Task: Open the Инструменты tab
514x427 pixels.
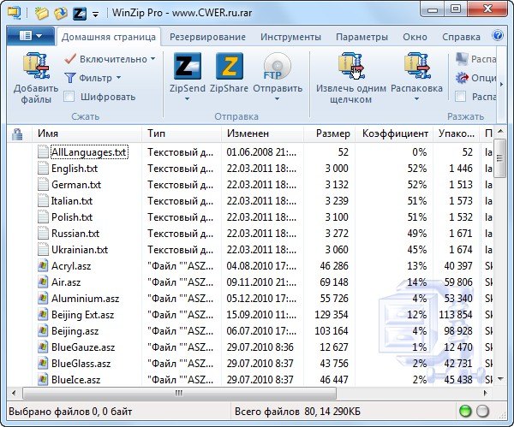Action: [x=290, y=37]
